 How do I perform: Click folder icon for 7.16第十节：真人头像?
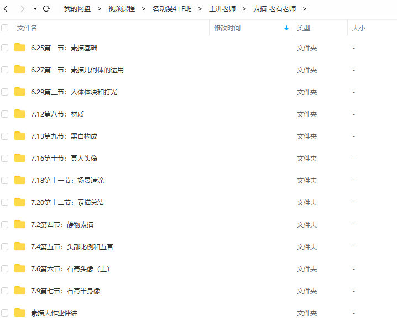[20, 158]
